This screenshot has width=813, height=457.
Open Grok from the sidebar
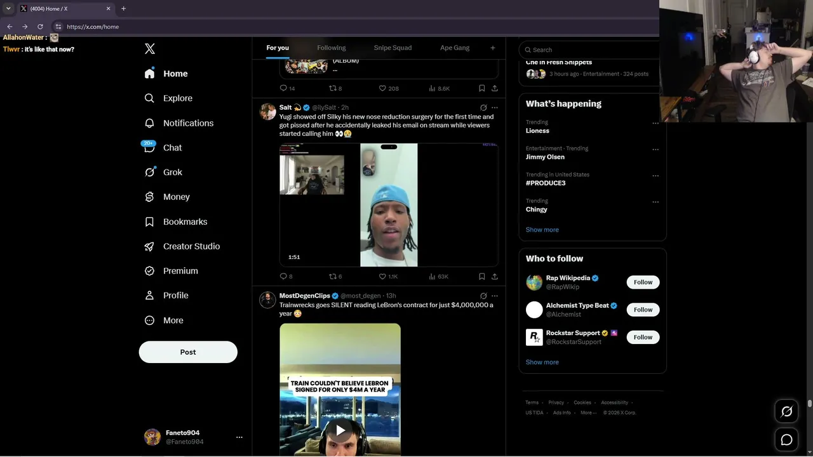click(x=163, y=172)
